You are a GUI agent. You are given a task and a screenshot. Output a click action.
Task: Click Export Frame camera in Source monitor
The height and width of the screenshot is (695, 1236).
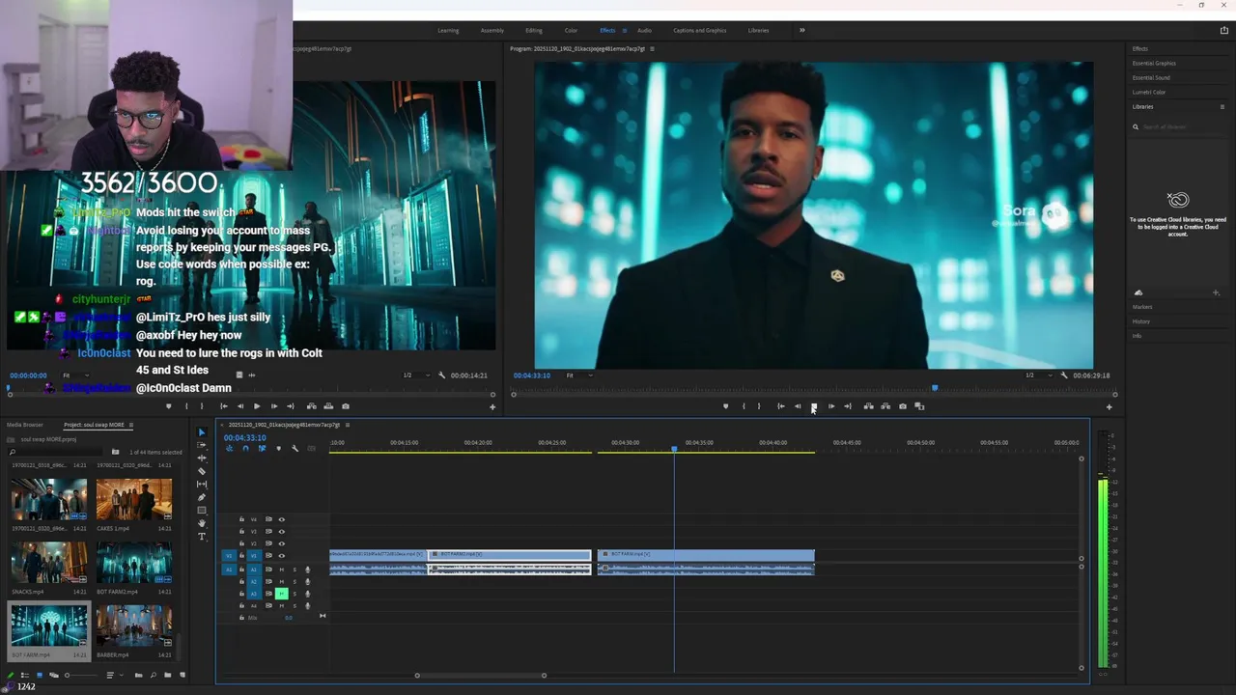[346, 406]
